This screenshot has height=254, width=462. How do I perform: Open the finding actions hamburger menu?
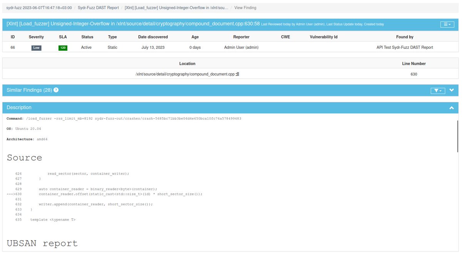447,24
